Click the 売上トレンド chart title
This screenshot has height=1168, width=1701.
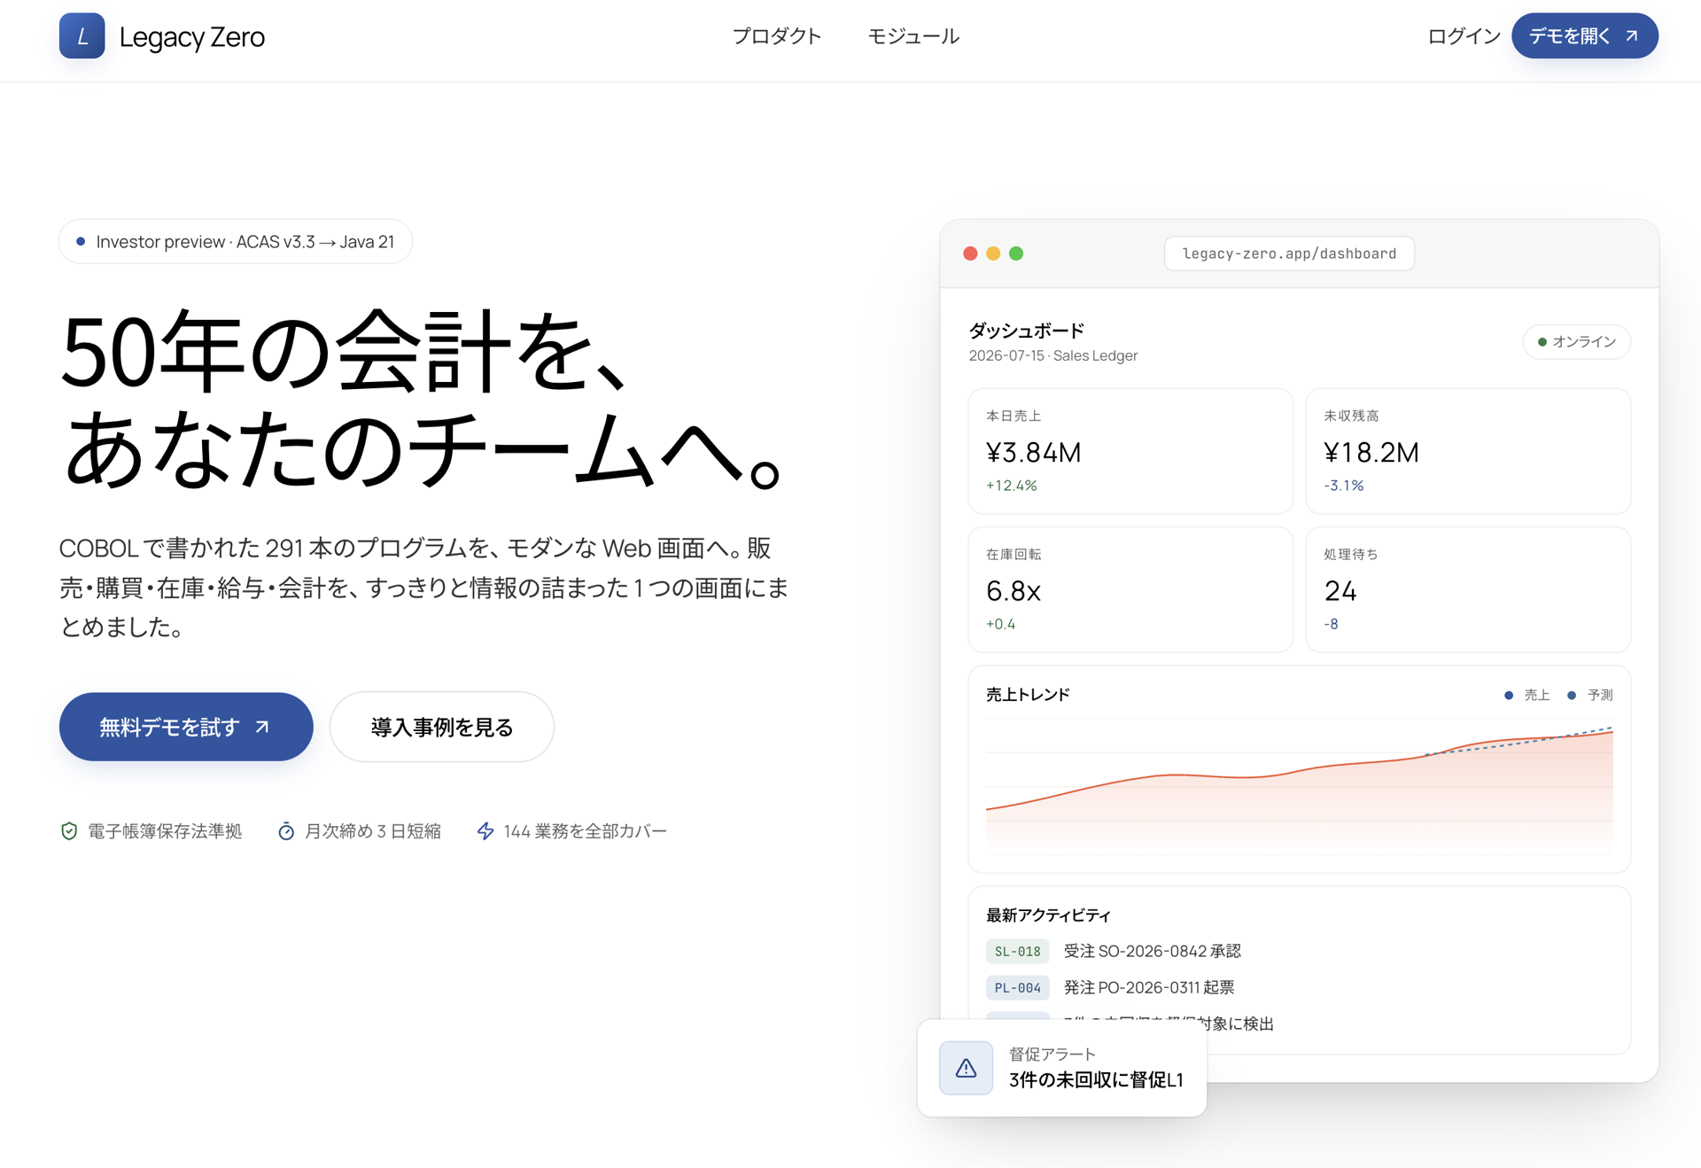point(1028,695)
